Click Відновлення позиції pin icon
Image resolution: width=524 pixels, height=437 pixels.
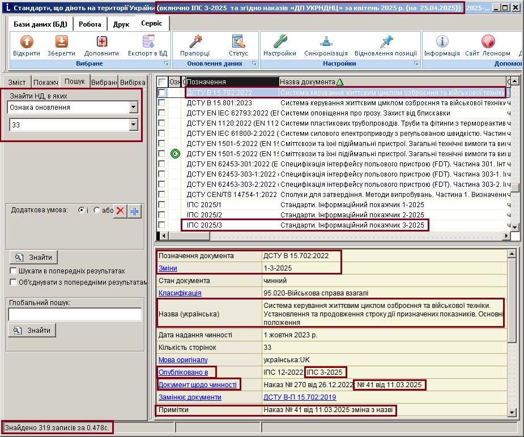coord(386,42)
